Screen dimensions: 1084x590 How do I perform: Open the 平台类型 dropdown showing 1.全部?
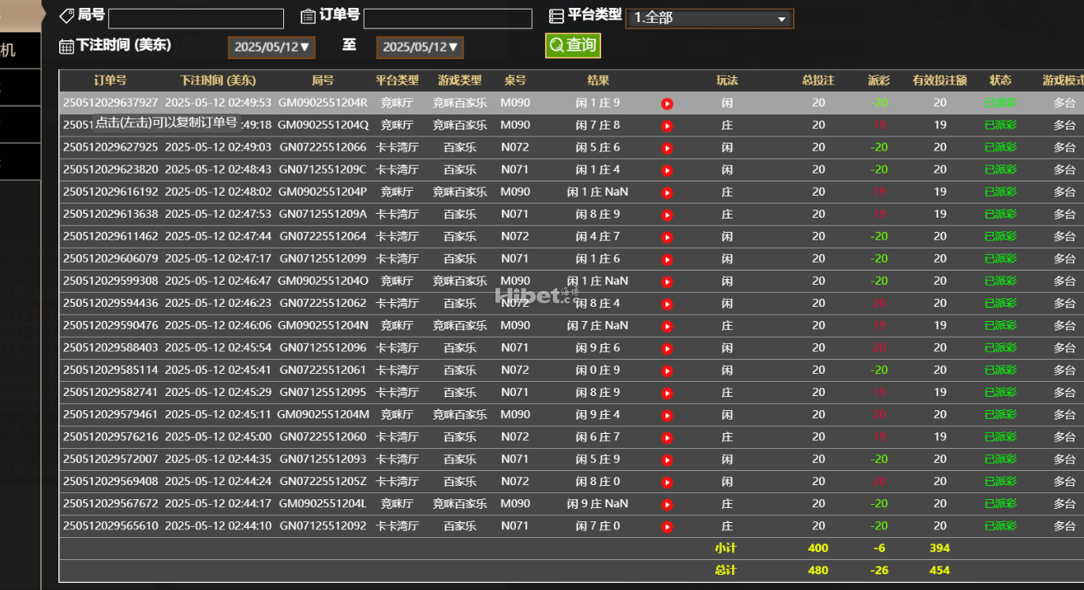pos(708,18)
